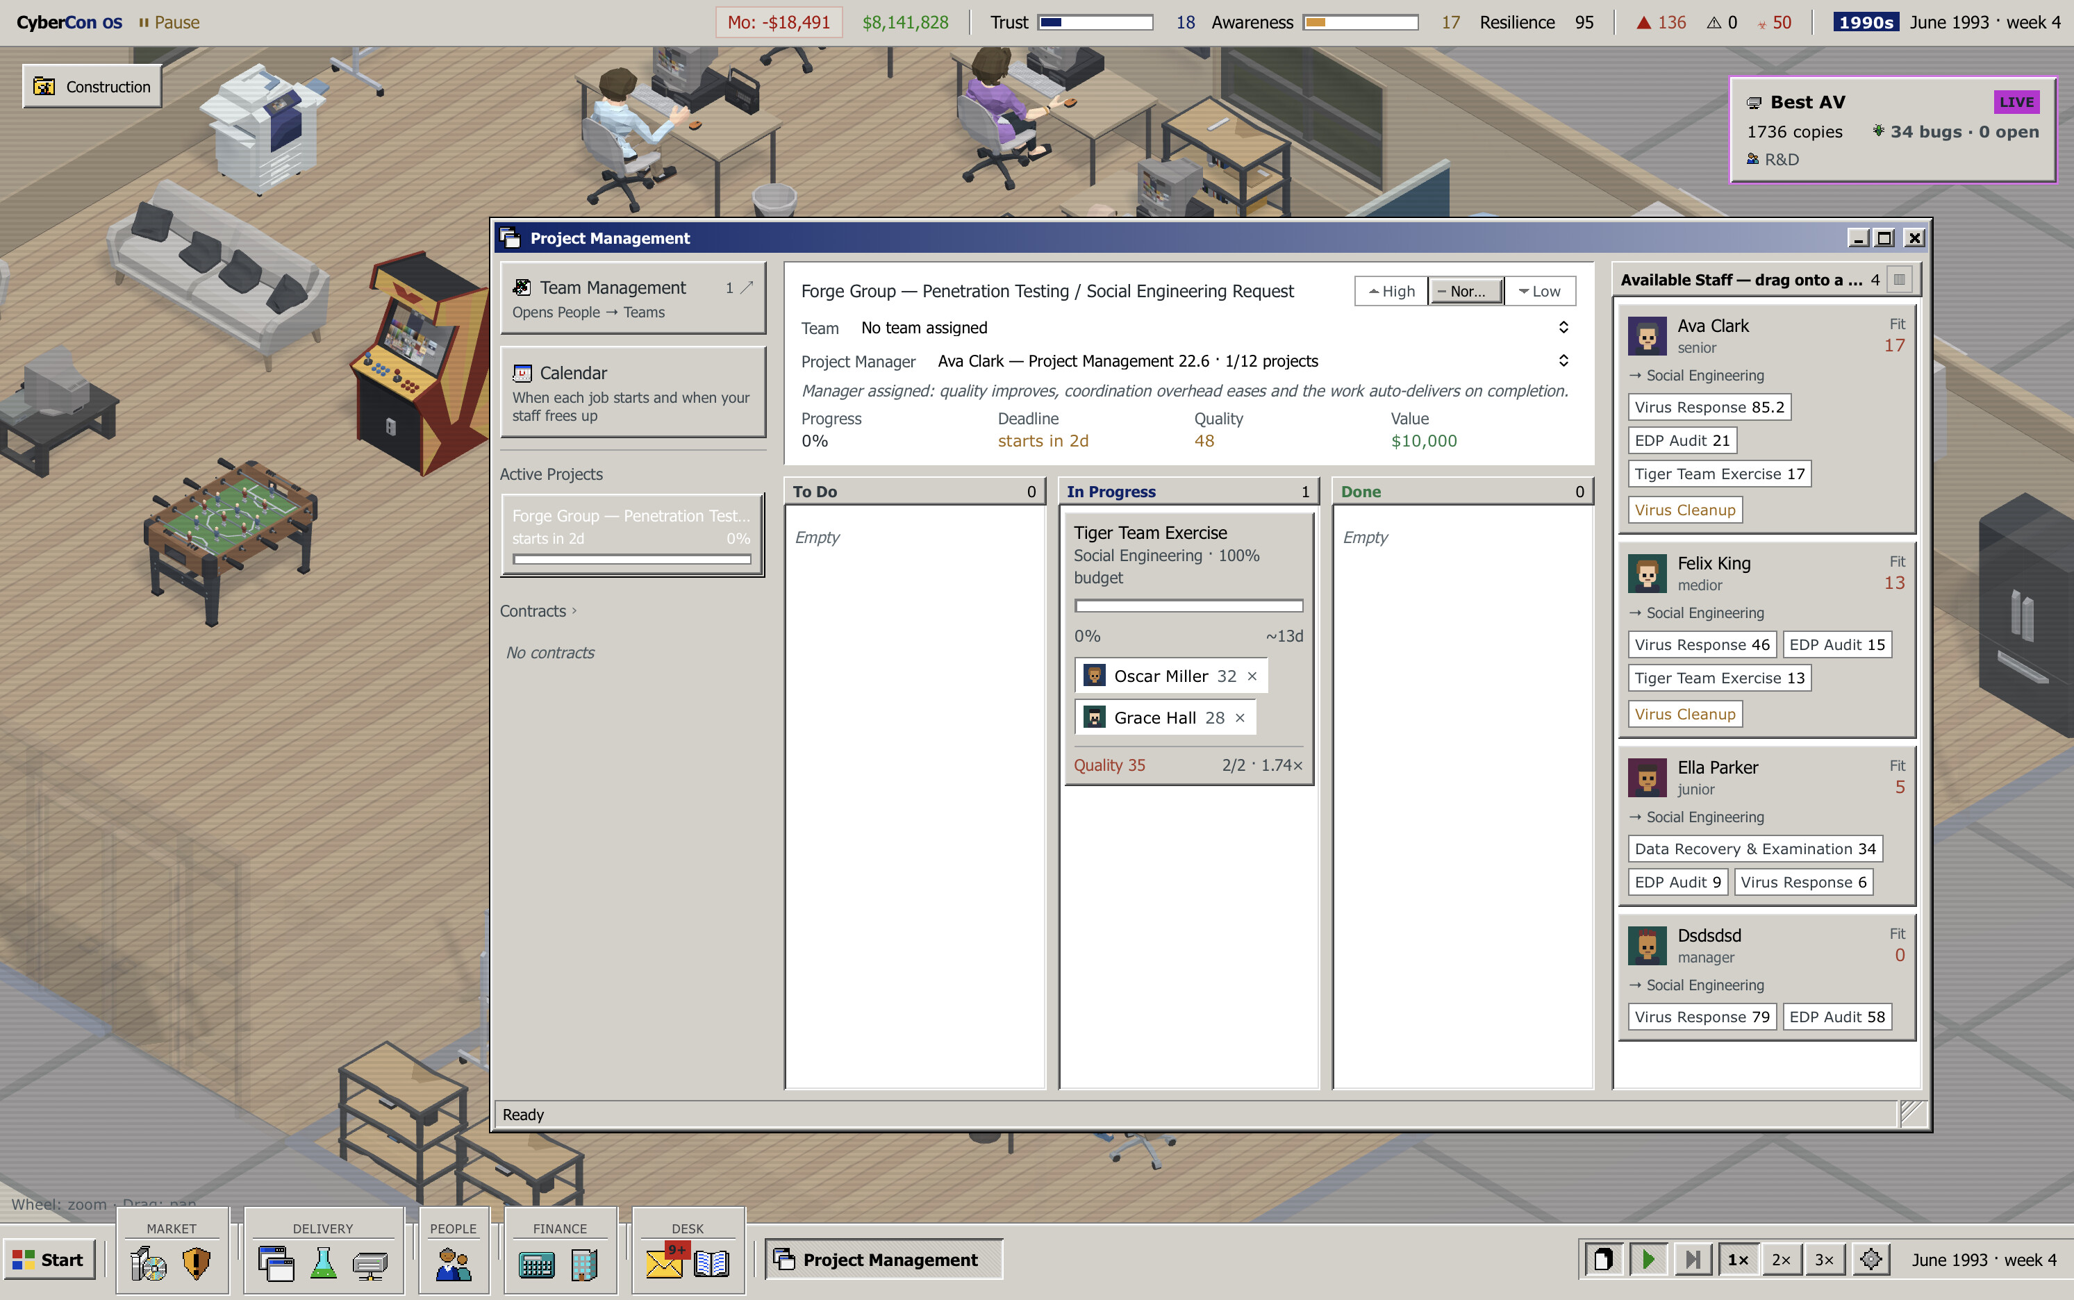
Task: Open the Team assignment dropdown
Action: pos(1216,328)
